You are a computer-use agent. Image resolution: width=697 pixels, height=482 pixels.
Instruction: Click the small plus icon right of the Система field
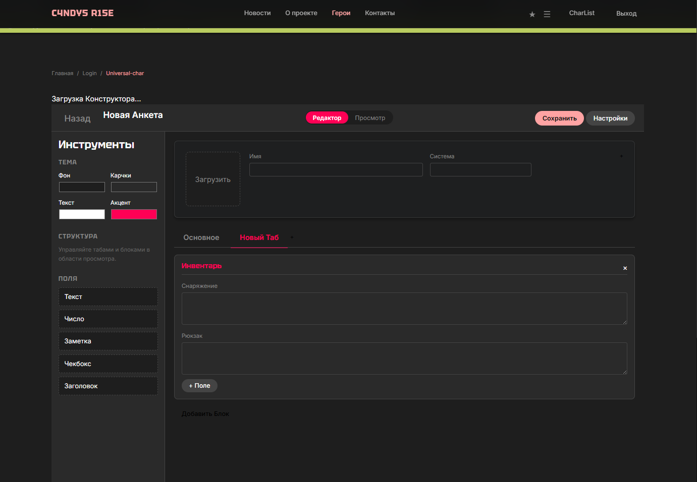[x=621, y=156]
